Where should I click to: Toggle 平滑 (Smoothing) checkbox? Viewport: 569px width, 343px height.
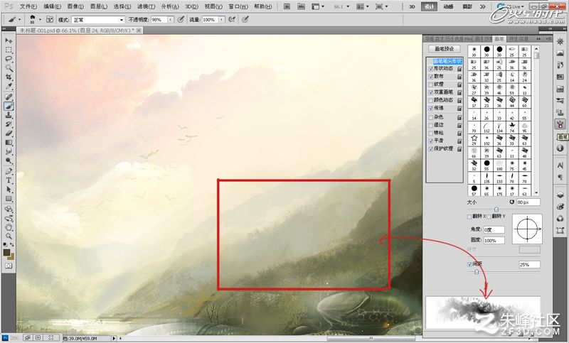tap(431, 141)
